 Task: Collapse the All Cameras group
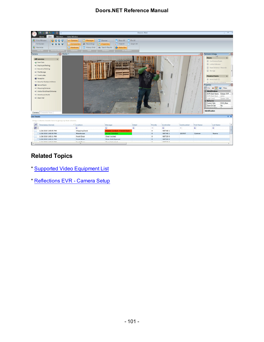[58, 59]
